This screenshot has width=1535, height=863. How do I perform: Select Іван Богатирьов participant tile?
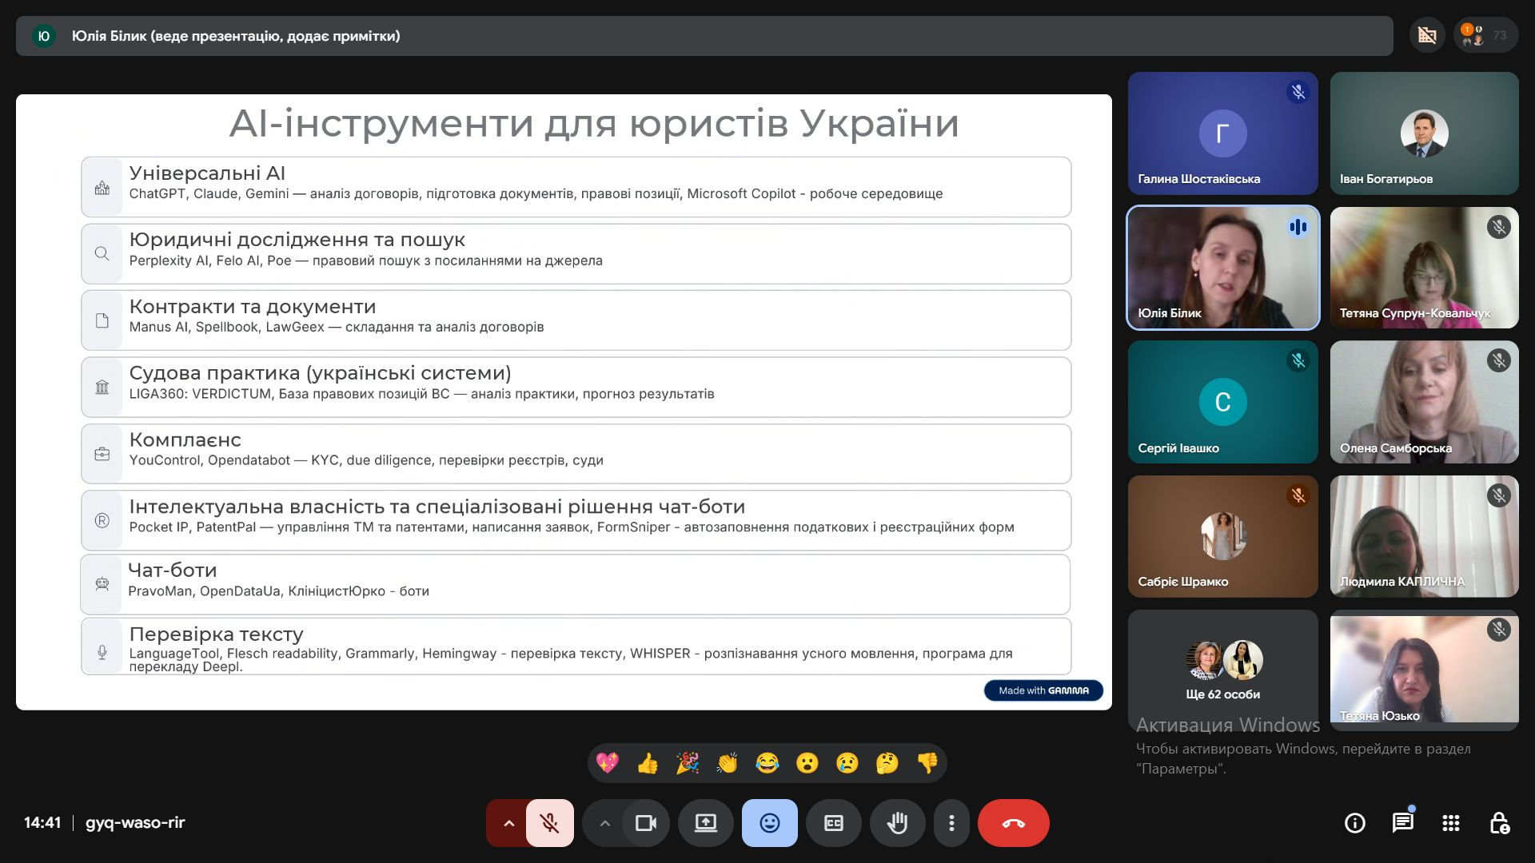[x=1424, y=133]
